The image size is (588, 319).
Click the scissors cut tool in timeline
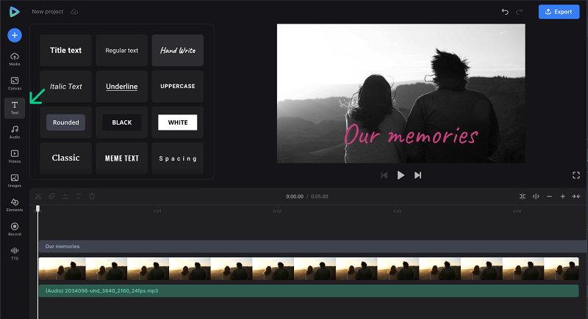(38, 196)
